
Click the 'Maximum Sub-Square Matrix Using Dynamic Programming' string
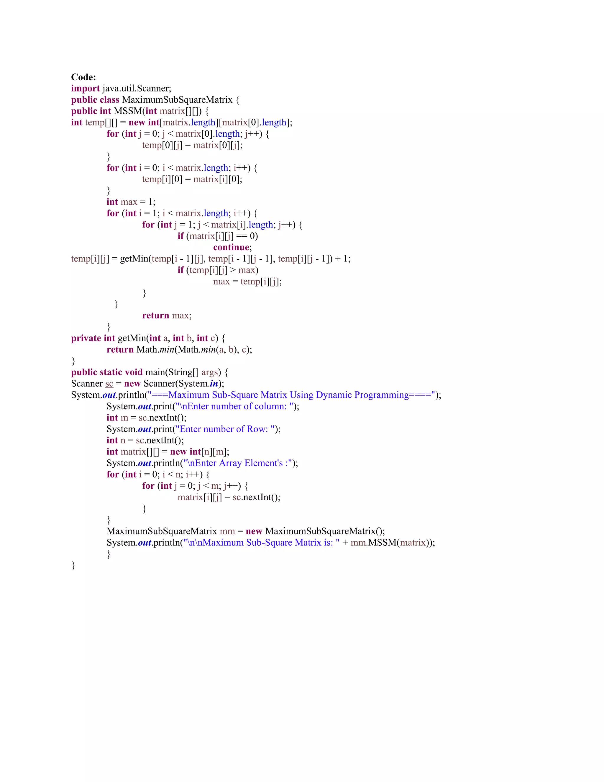pos(288,395)
